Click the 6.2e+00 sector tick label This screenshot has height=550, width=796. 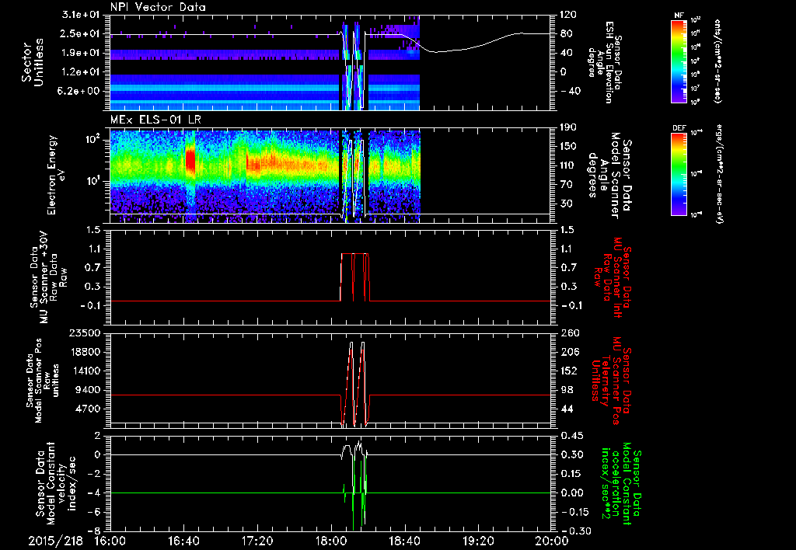coord(79,92)
